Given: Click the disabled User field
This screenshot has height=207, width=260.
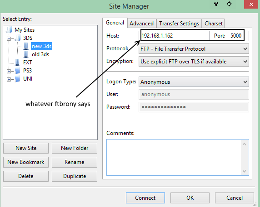Looking at the screenshot, I should [194, 94].
